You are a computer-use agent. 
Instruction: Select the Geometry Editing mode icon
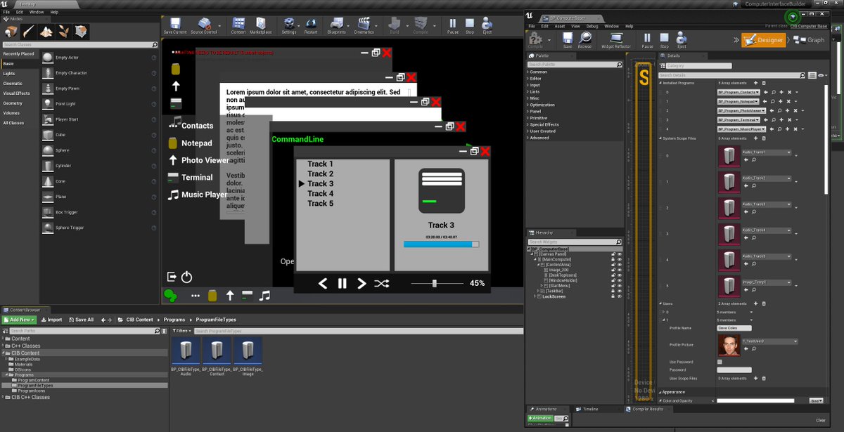point(82,32)
